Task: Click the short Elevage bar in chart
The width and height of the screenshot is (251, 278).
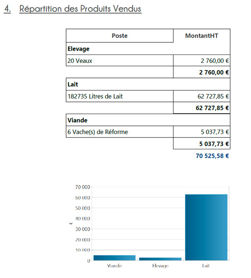Action: tap(160, 259)
